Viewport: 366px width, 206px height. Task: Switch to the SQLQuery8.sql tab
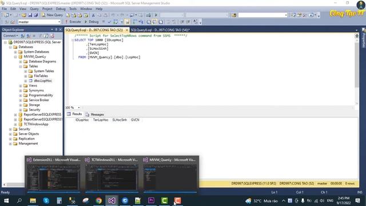[x=160, y=30]
